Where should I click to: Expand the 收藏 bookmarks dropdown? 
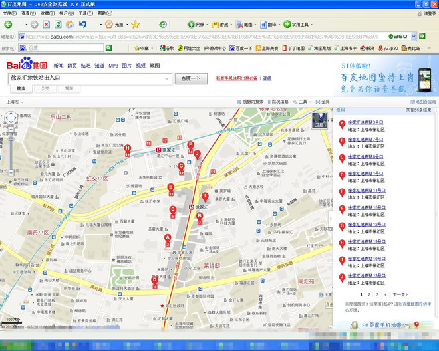pyautogui.click(x=152, y=48)
